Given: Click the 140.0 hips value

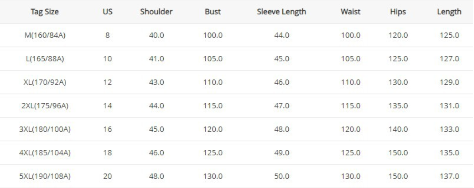Looking at the screenshot, I should pyautogui.click(x=398, y=129).
